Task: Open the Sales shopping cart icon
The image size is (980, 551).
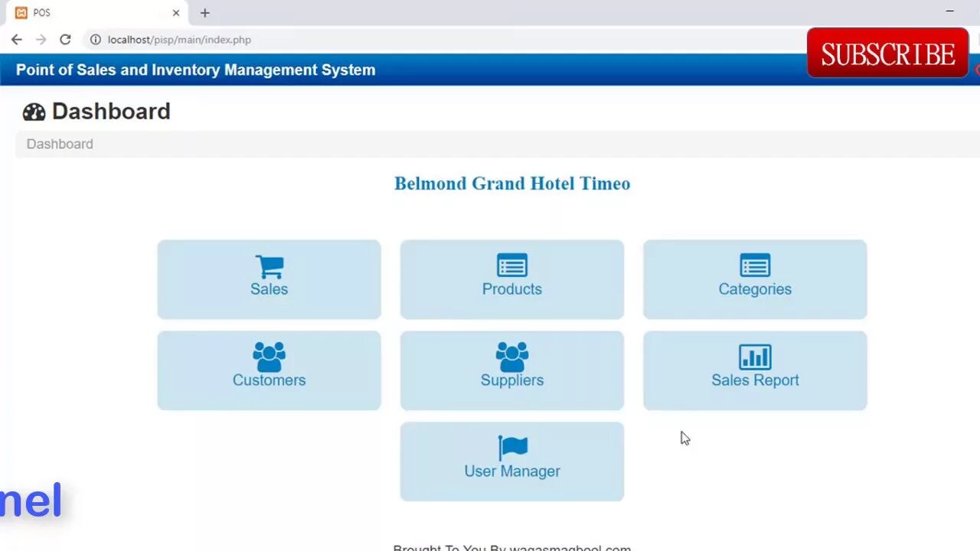Action: 269,266
